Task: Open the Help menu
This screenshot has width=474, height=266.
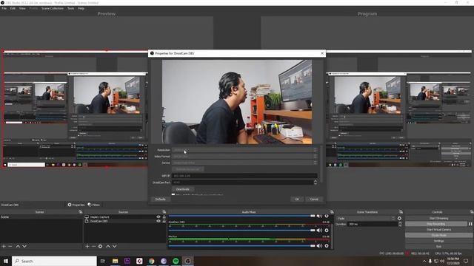Action: (x=81, y=8)
